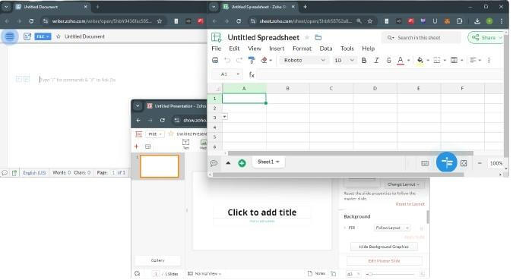Adjust the Zoho Show zoom slider
The image size is (513, 280).
tap(391, 274)
